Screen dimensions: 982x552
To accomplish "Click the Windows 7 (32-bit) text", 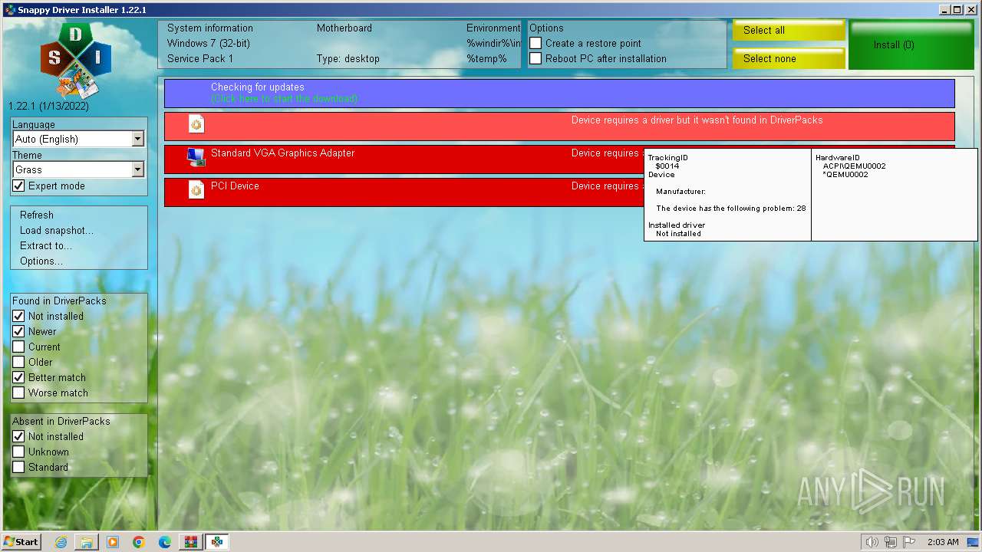I will click(209, 44).
